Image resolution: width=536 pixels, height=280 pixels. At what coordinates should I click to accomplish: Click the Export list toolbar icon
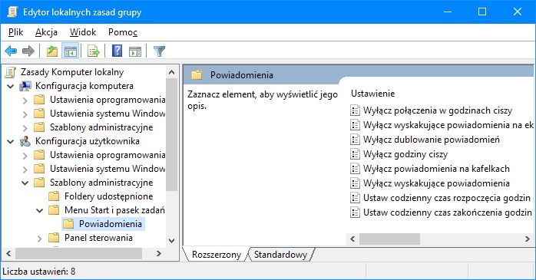[x=94, y=51]
